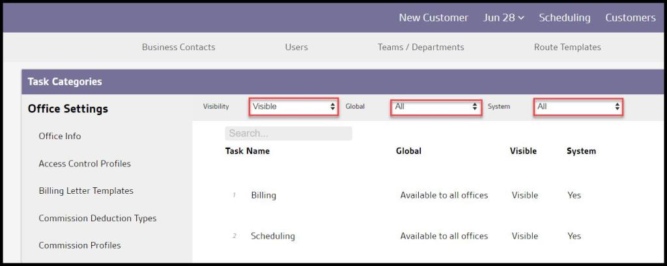Go to Customers in top navigation
The image size is (667, 266).
pos(630,18)
